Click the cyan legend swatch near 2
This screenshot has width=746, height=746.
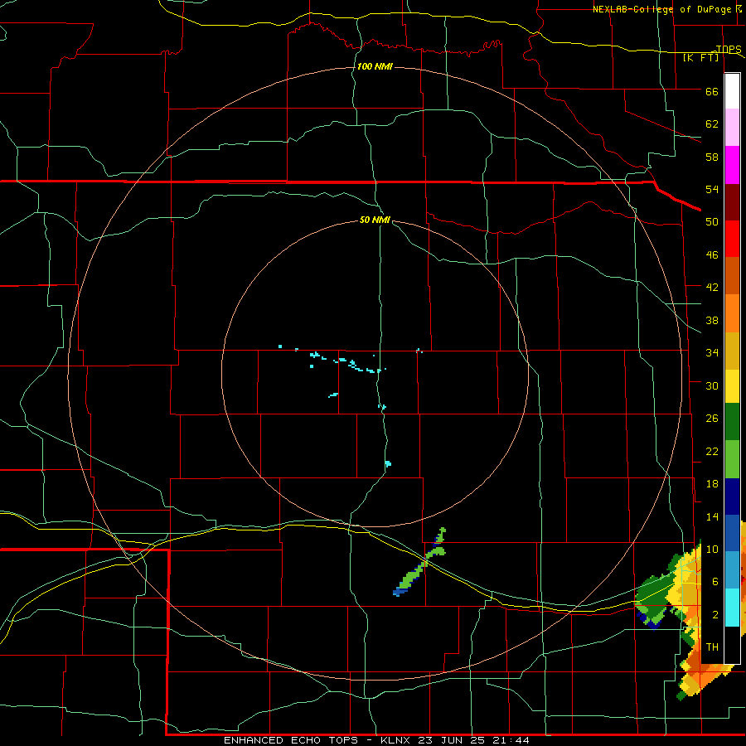point(732,608)
